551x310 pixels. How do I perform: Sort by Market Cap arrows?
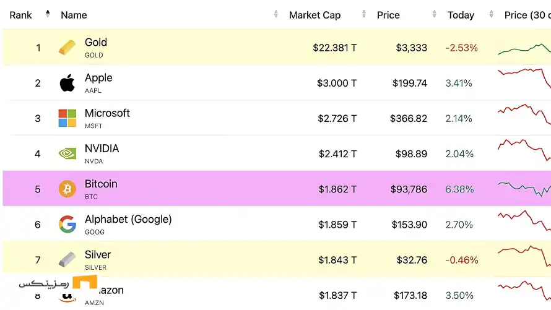[363, 14]
